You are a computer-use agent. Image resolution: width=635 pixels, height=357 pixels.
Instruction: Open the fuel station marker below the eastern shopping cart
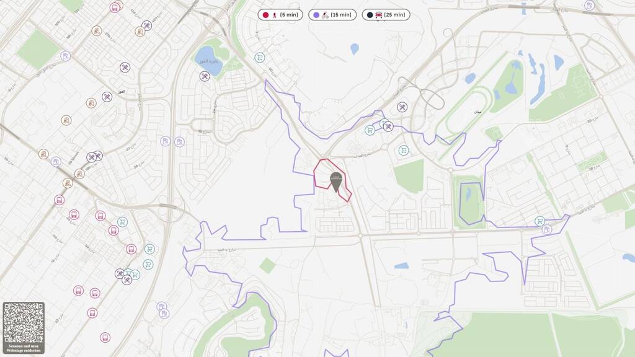click(x=547, y=230)
